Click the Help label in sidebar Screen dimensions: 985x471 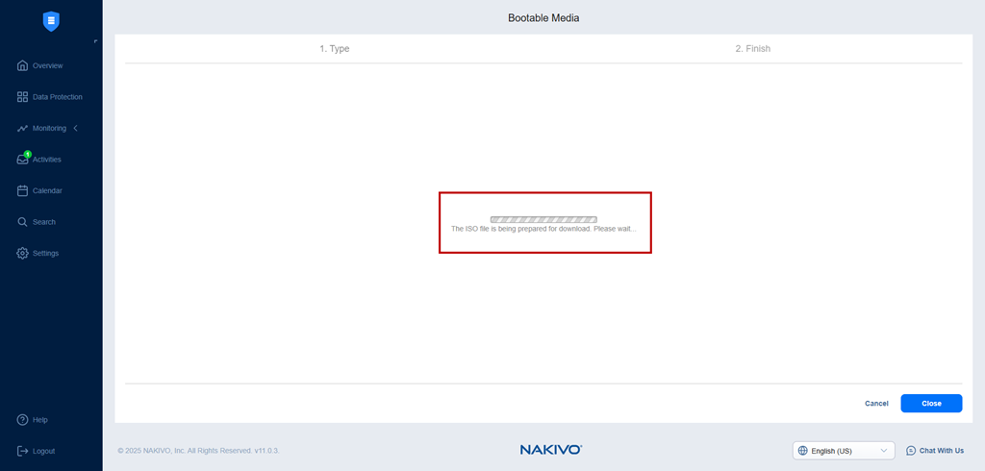[40, 419]
